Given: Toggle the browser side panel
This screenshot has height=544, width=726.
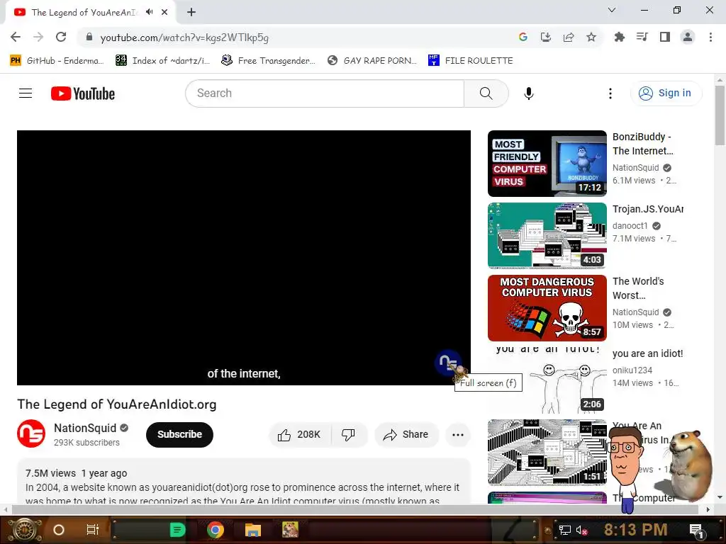Looking at the screenshot, I should (x=665, y=37).
